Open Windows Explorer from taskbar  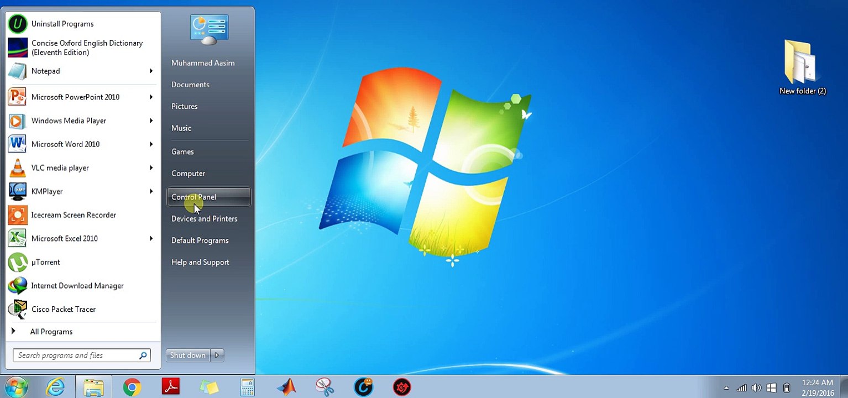93,387
